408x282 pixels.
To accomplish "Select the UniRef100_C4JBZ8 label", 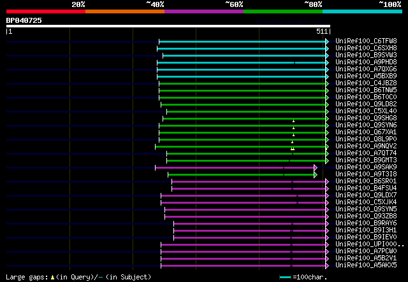I will pyautogui.click(x=366, y=83).
